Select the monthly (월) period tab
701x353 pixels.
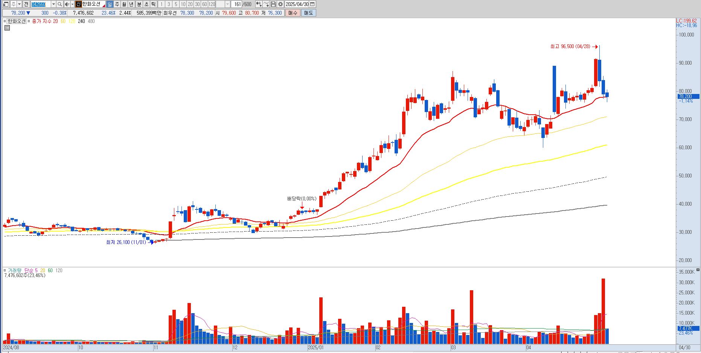point(124,4)
